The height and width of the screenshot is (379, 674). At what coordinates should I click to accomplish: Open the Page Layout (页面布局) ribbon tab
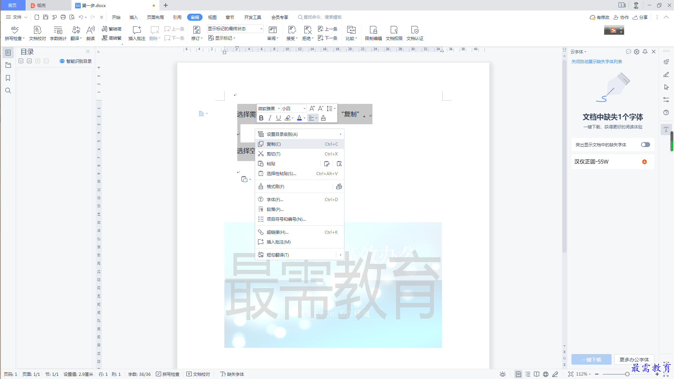pos(155,17)
